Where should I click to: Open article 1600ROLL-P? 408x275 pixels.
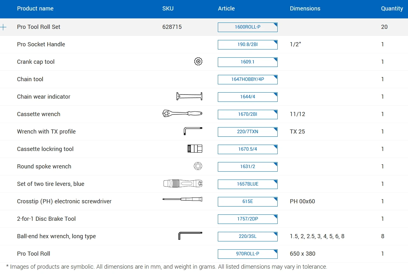click(x=247, y=27)
